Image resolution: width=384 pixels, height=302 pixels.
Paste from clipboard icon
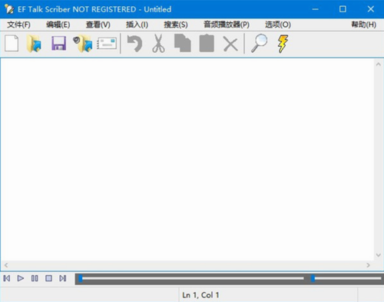click(207, 44)
